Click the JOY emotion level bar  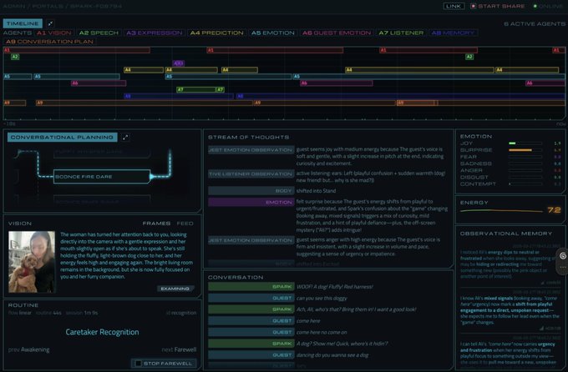(x=525, y=143)
